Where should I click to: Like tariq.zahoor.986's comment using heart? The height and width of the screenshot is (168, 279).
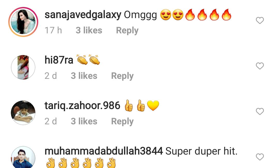[x=260, y=111]
